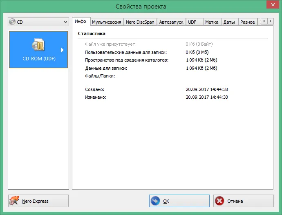Image resolution: width=282 pixels, height=215 pixels.
Task: Click the 'Файл уже присутствует:' label
Action: [x=111, y=44]
